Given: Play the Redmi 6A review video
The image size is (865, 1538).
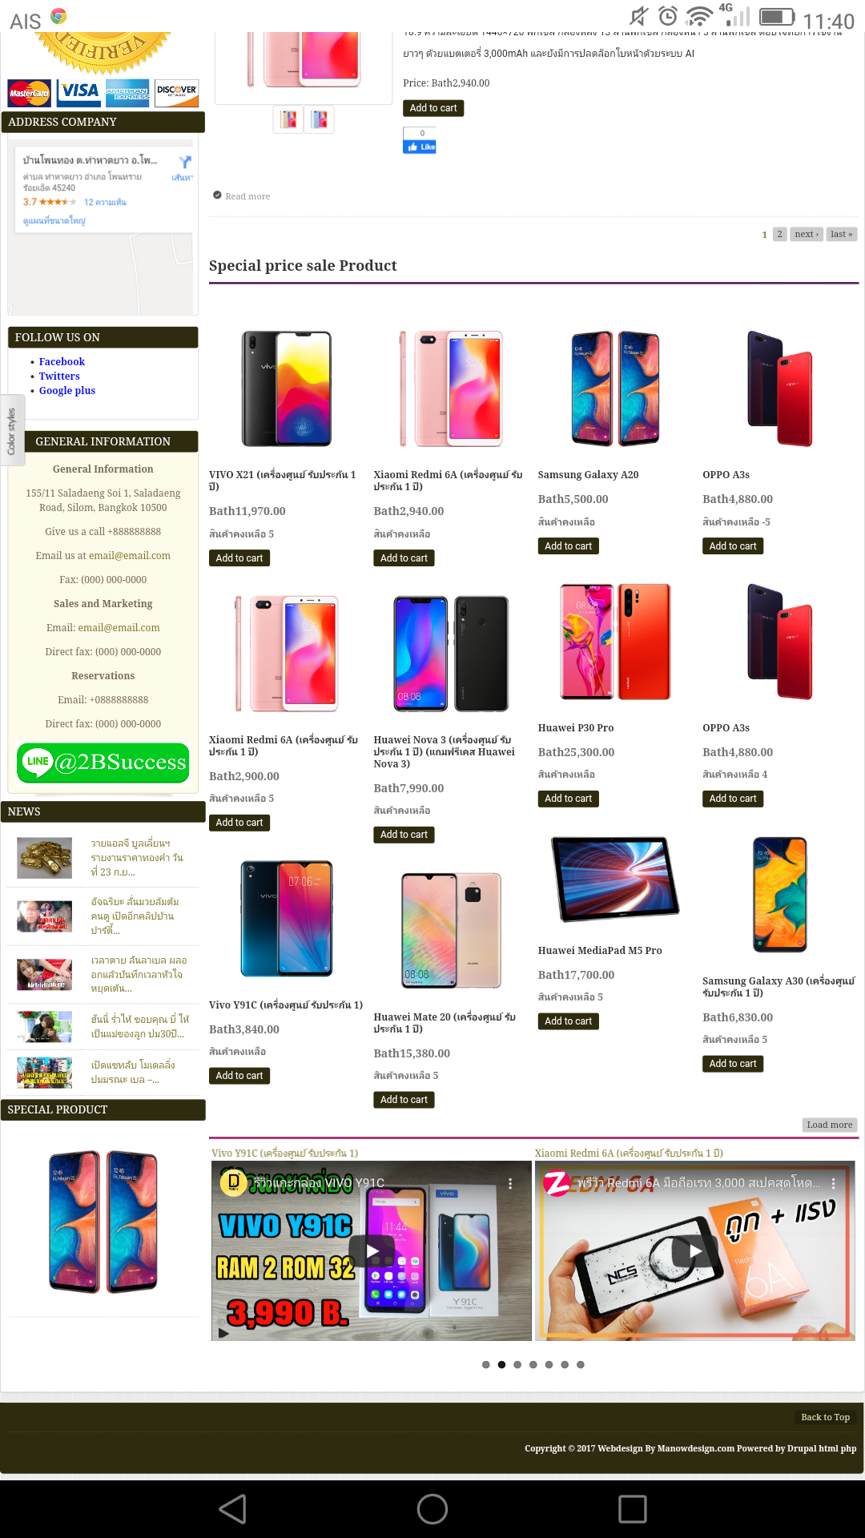Looking at the screenshot, I should pyautogui.click(x=694, y=1250).
